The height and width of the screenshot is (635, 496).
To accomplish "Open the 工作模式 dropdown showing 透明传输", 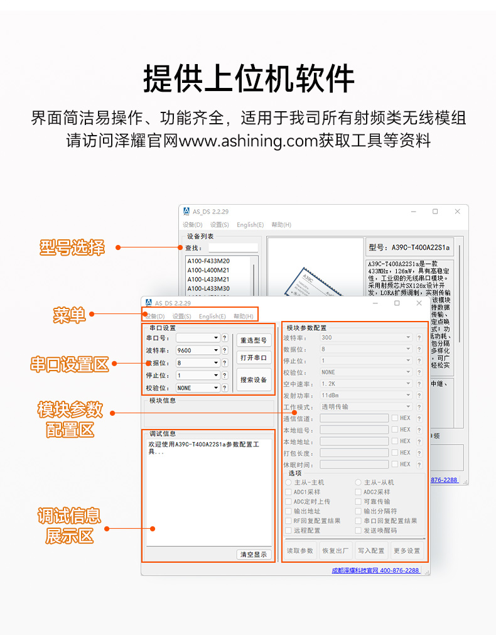I will (x=366, y=407).
